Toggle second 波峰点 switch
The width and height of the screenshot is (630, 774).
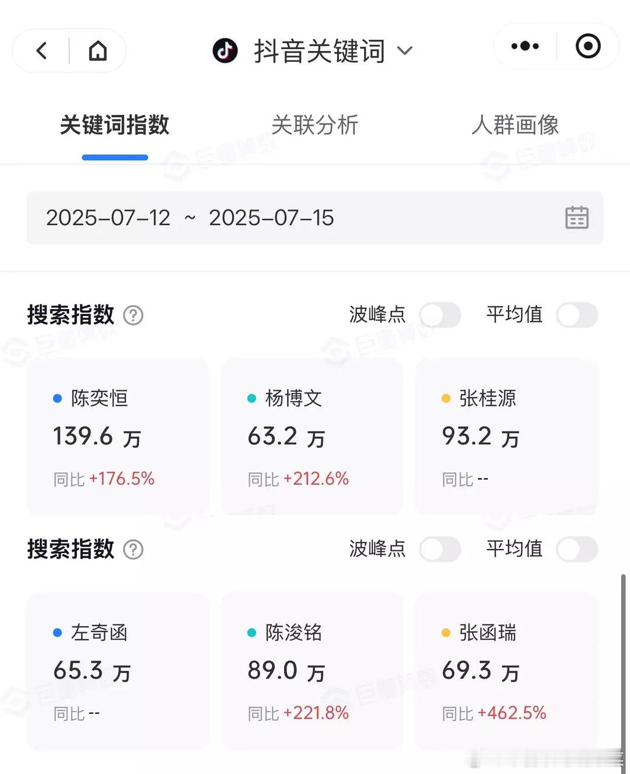[440, 549]
